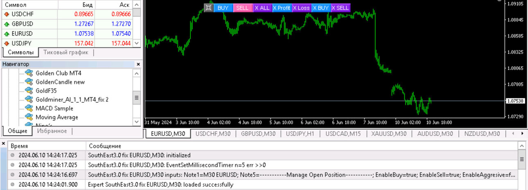Click the log icon beside the EventSetMillisecondTimer message
Image resolution: width=528 pixels, height=190 pixels.
point(12,165)
